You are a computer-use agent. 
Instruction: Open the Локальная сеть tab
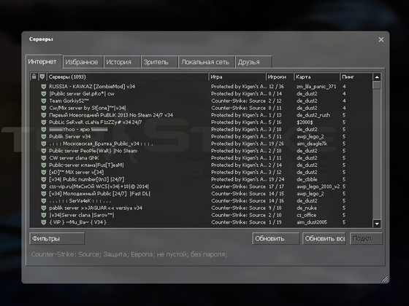click(206, 62)
